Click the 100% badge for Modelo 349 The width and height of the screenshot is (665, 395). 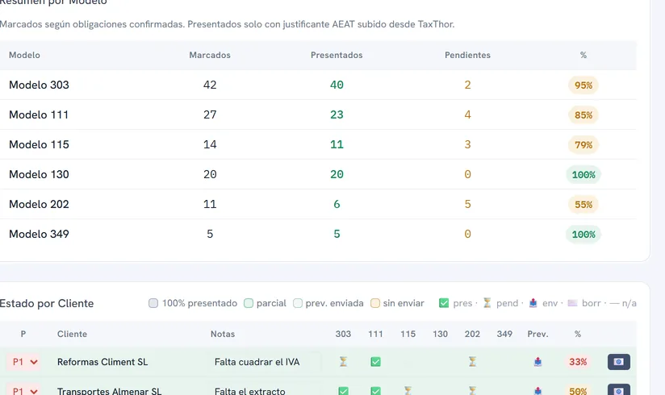[x=583, y=235]
